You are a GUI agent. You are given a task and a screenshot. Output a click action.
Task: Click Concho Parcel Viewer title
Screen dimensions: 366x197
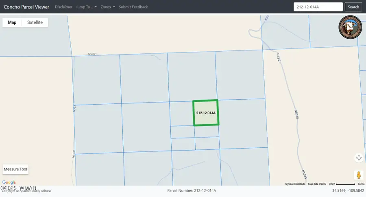(26, 7)
